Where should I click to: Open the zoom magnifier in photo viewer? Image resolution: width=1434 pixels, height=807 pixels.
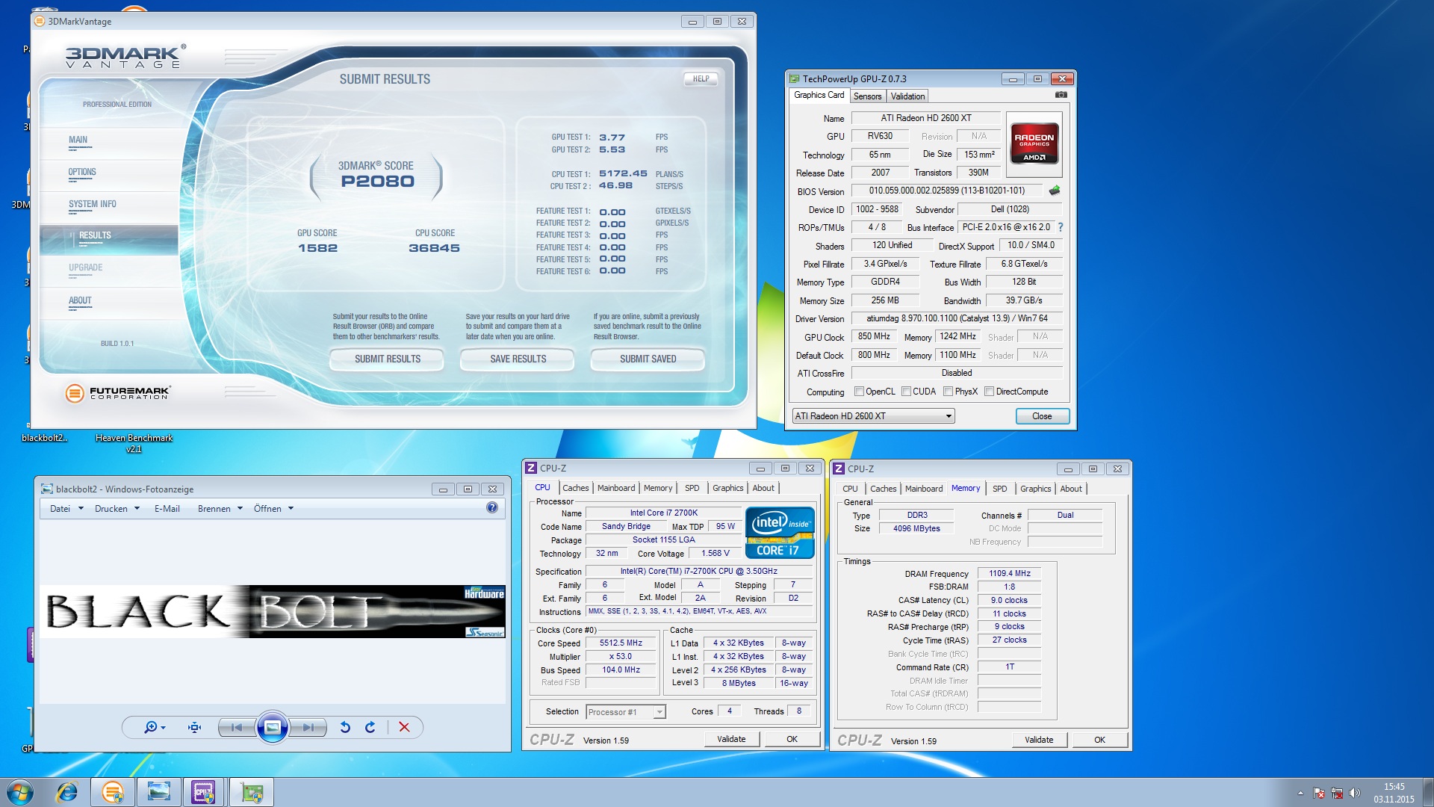(155, 727)
